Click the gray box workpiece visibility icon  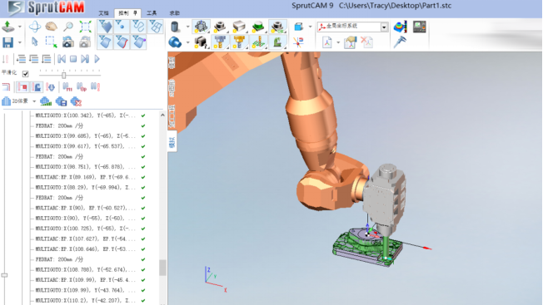[239, 27]
